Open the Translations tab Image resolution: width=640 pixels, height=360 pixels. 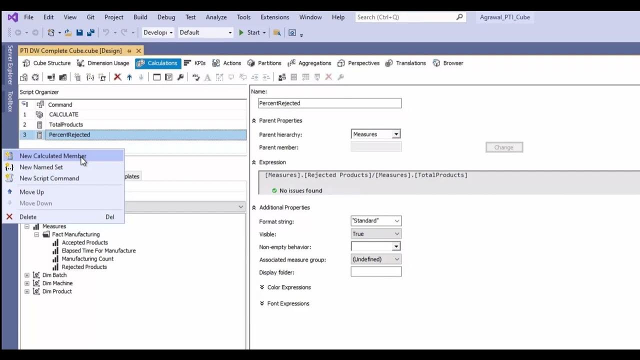coord(405,63)
